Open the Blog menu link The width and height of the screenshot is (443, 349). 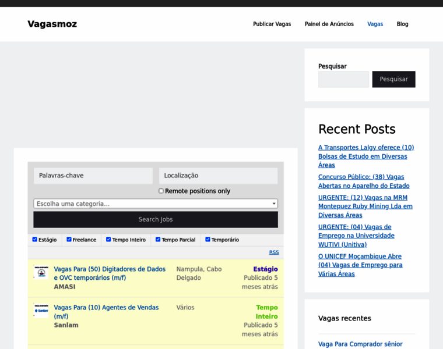pyautogui.click(x=402, y=24)
